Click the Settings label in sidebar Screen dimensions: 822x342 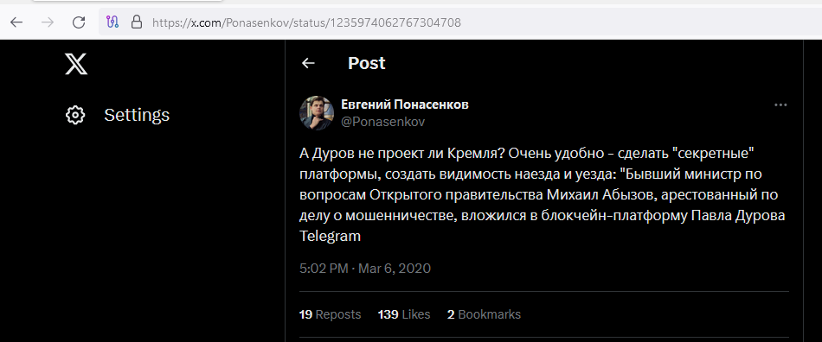(x=137, y=115)
